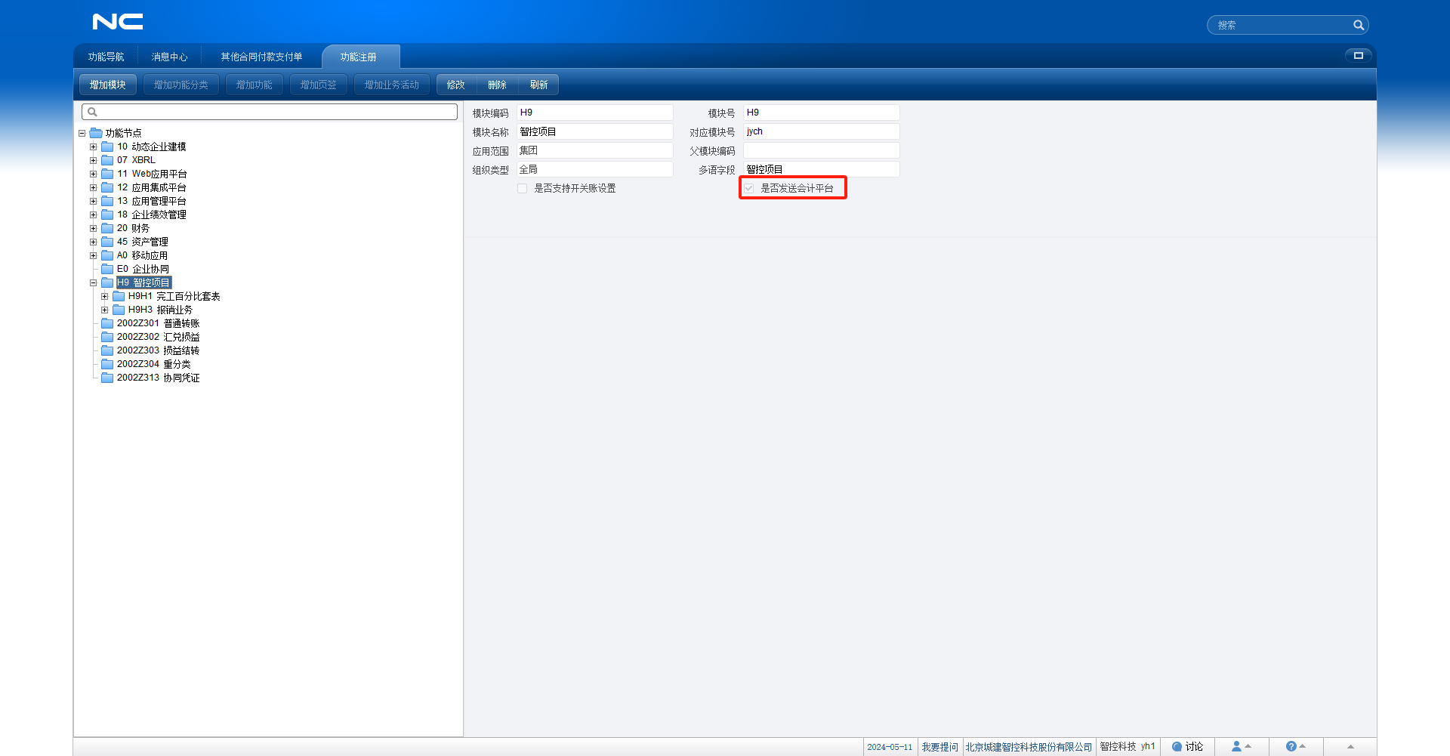This screenshot has width=1450, height=756.
Task: Click the 2024-05-11 date in status bar
Action: click(890, 747)
